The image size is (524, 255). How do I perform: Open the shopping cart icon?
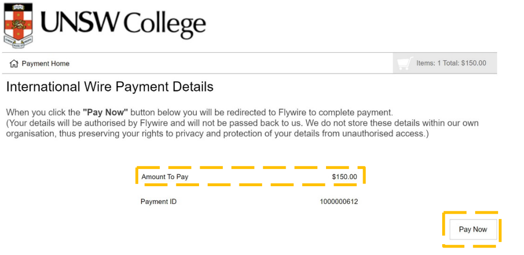(x=405, y=63)
